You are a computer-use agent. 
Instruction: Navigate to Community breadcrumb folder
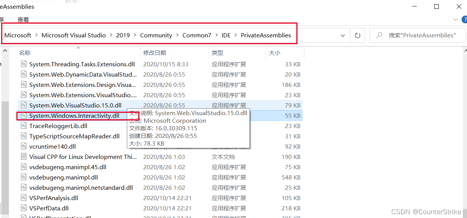(x=156, y=35)
